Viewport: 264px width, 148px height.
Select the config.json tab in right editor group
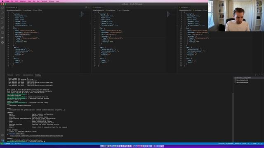[184, 7]
